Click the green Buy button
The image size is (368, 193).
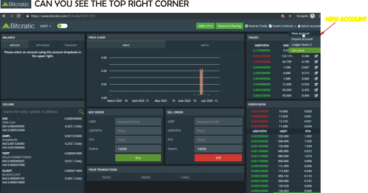click(x=138, y=158)
